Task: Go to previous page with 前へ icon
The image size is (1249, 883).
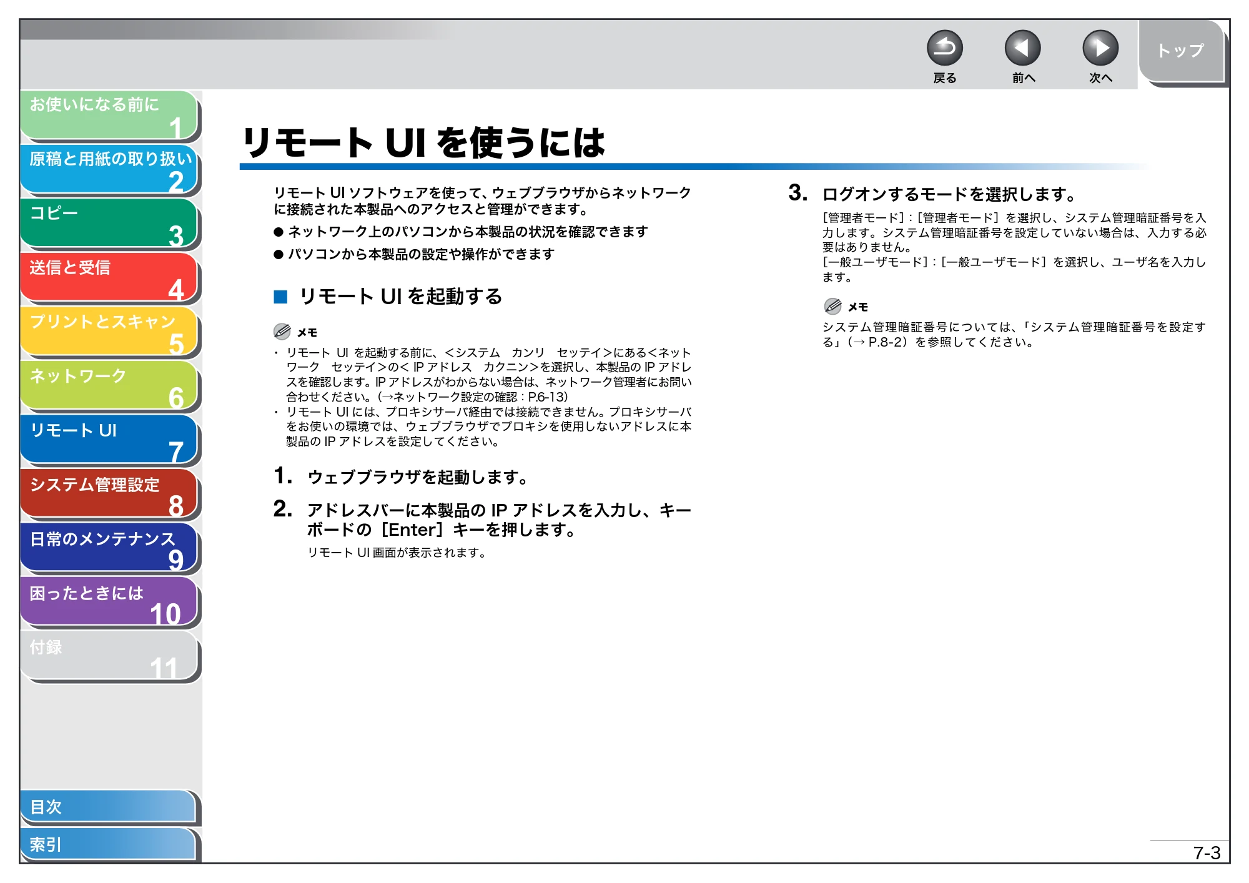Action: [1022, 48]
